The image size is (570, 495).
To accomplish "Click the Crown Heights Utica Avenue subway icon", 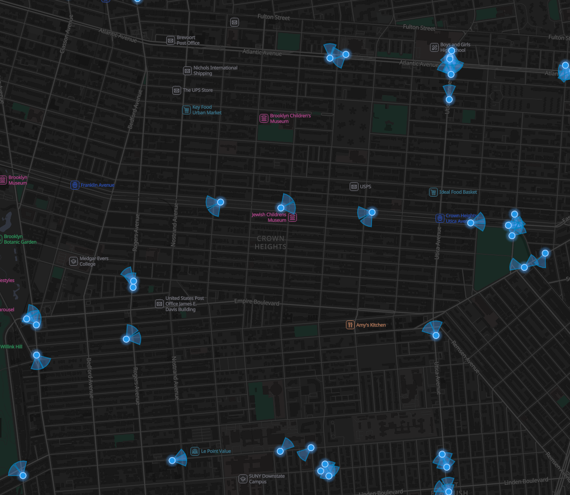I will click(x=440, y=218).
